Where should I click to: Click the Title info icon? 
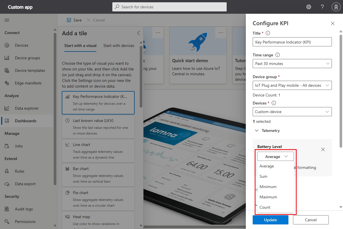click(268, 33)
